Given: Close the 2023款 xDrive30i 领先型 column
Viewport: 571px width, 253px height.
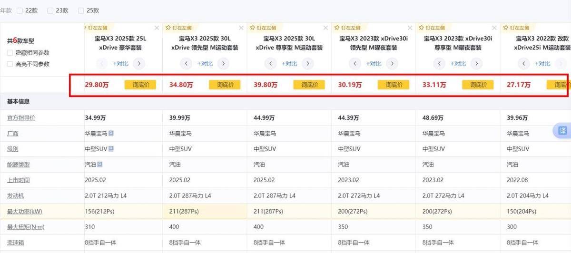Looking at the screenshot, I should coord(410,28).
